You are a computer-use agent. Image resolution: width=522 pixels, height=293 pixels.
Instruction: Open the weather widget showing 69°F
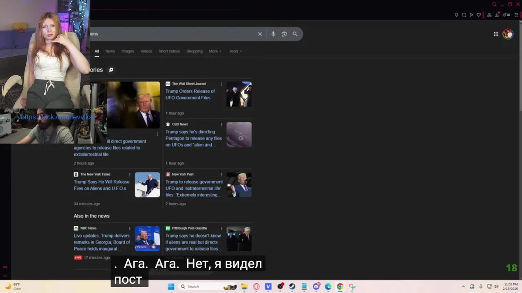pos(13,286)
